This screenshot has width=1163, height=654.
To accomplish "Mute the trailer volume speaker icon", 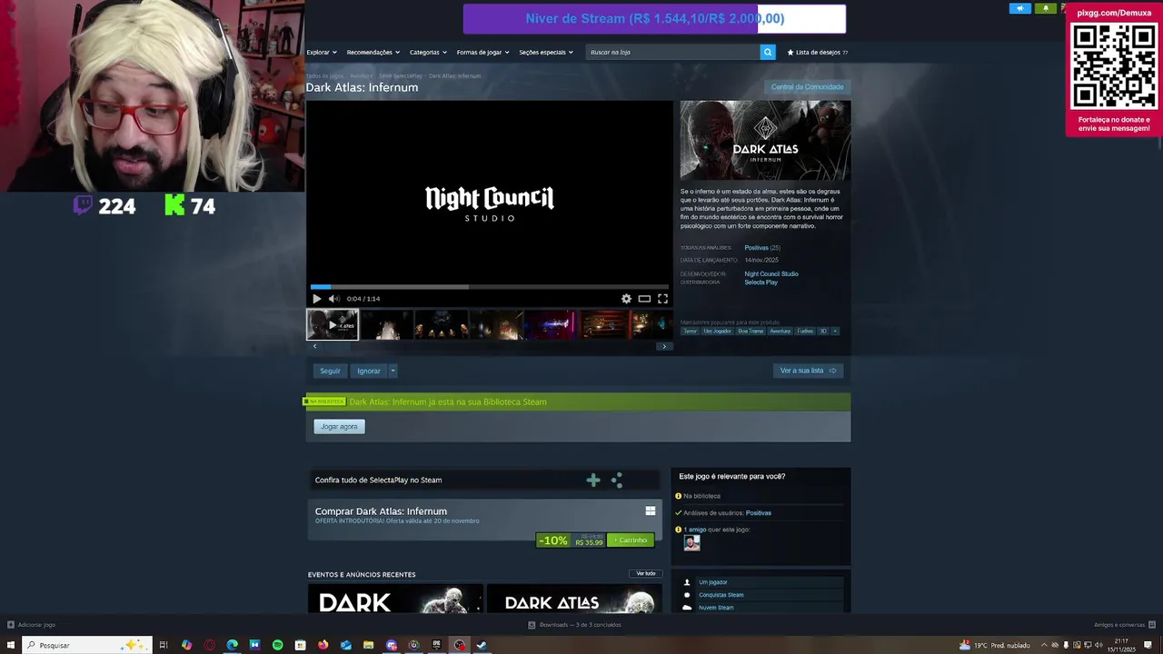I will (333, 299).
